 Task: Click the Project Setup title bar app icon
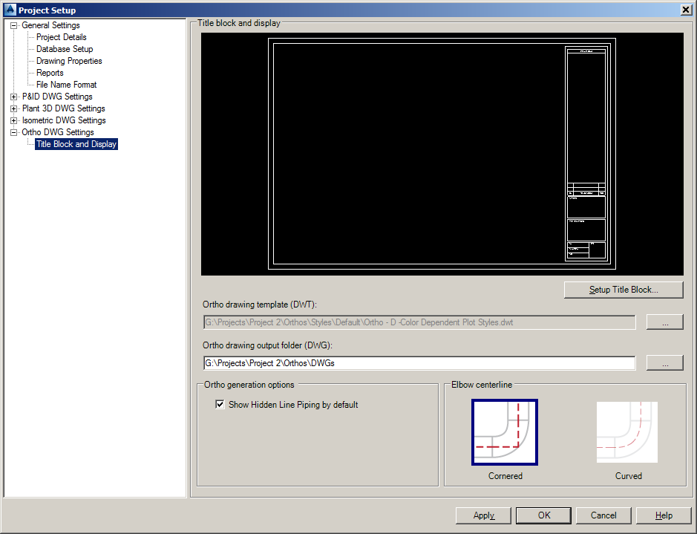click(x=10, y=10)
